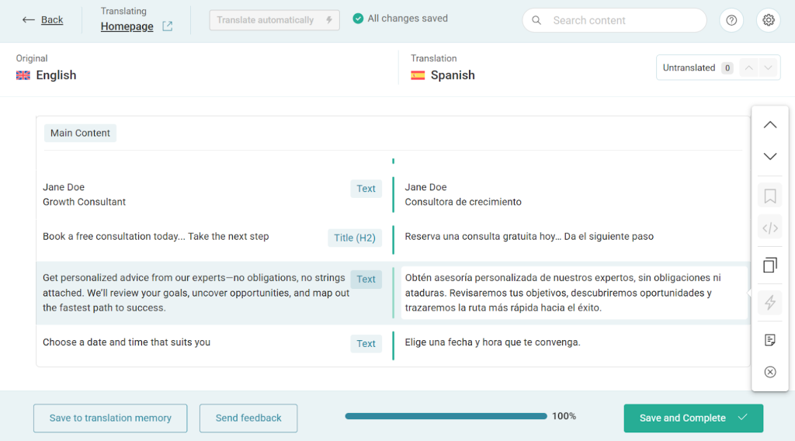The height and width of the screenshot is (441, 795).
Task: Click the Send feedback button
Action: (248, 418)
